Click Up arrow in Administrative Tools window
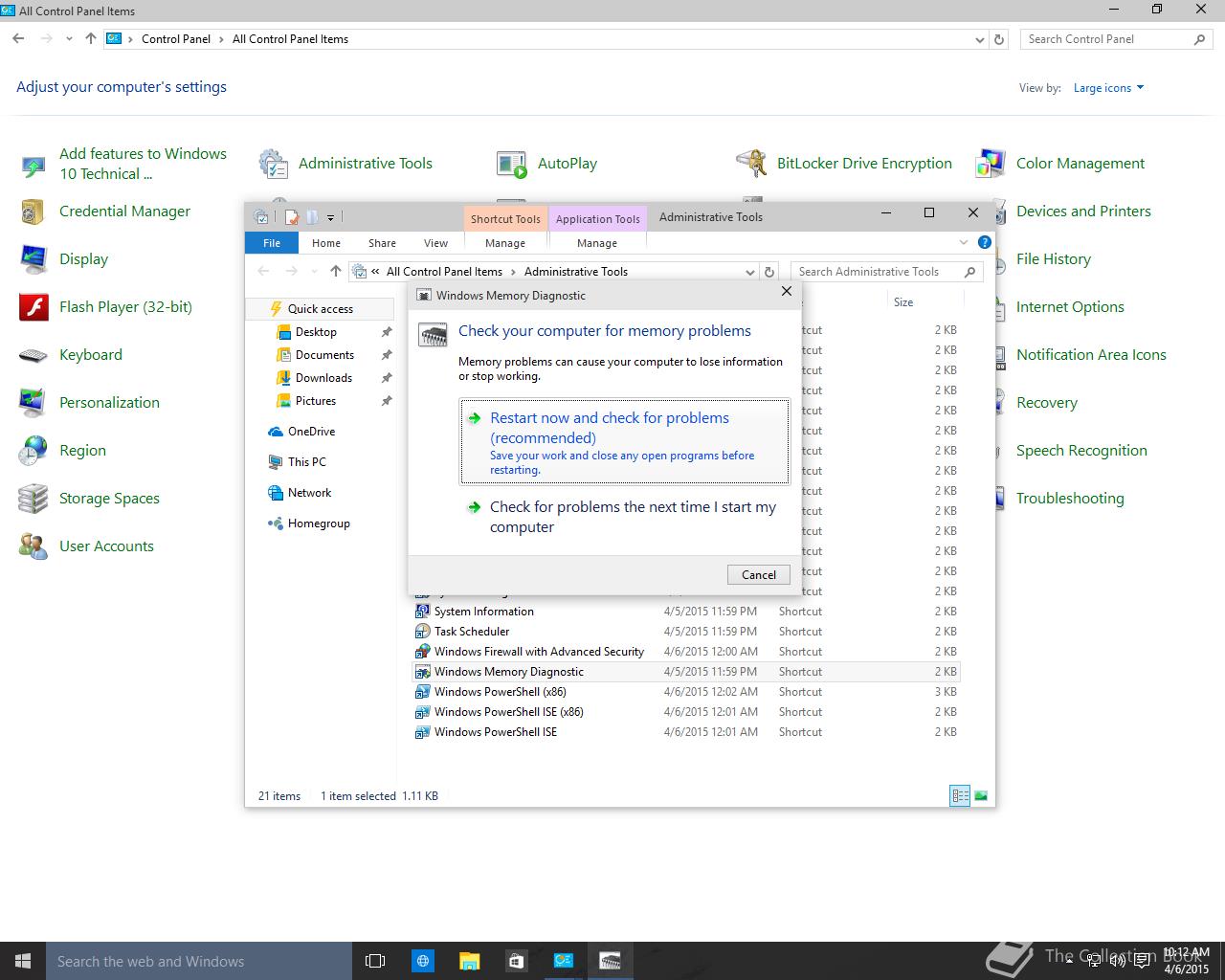Image resolution: width=1225 pixels, height=980 pixels. (x=335, y=271)
